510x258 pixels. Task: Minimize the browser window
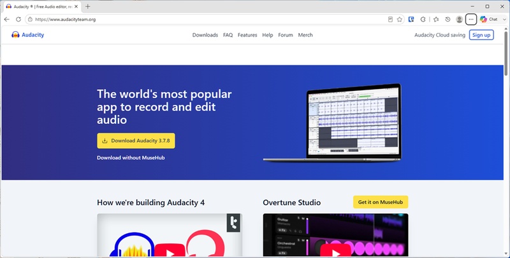pyautogui.click(x=472, y=6)
